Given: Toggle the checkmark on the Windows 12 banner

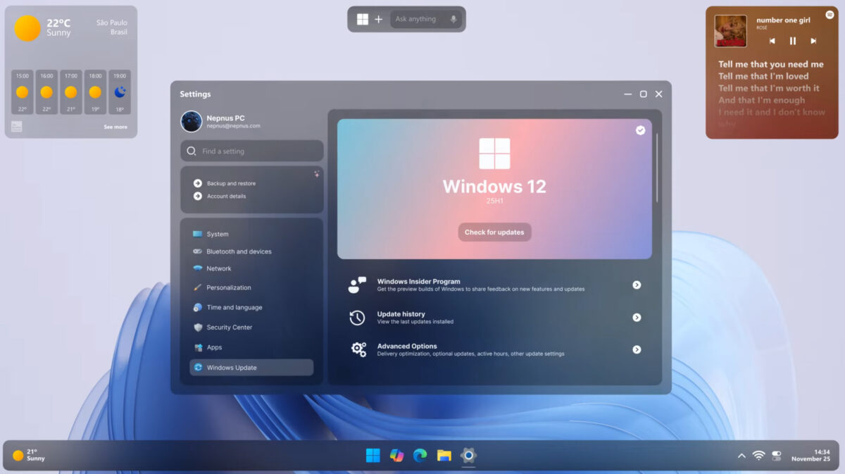Looking at the screenshot, I should (640, 130).
